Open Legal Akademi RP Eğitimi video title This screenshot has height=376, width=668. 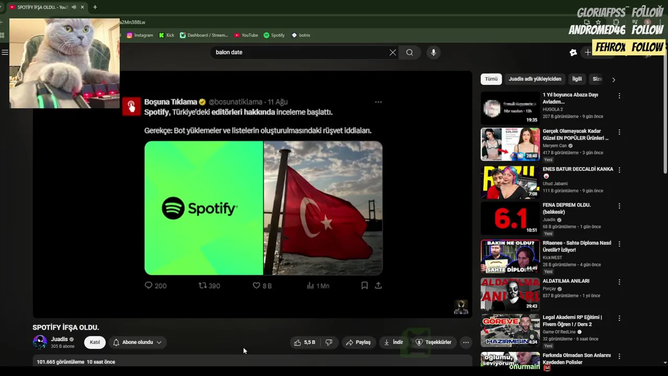(x=572, y=321)
